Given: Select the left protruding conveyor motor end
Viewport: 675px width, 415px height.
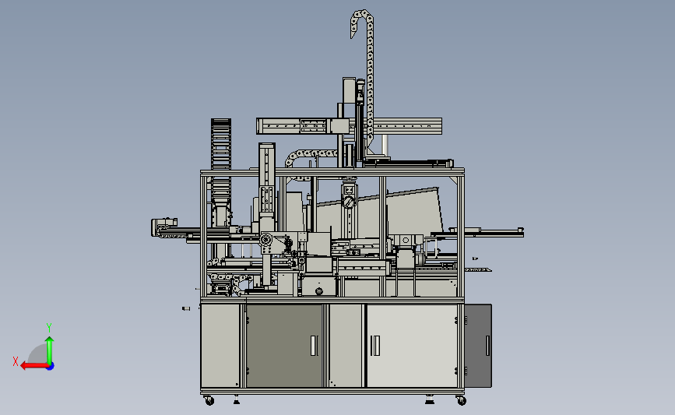Looking at the screenshot, I should 164,227.
